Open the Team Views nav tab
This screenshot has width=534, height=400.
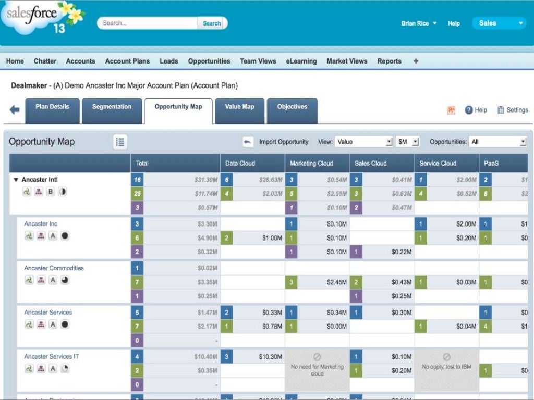pyautogui.click(x=258, y=61)
